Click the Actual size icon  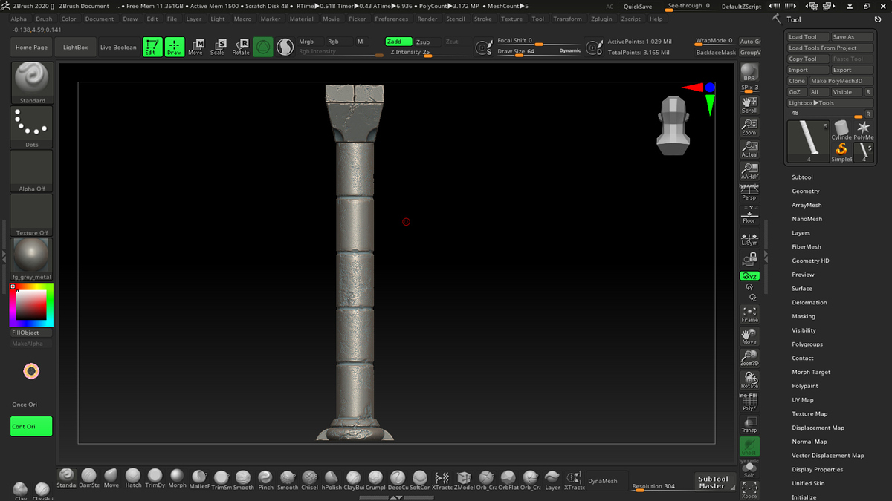[x=749, y=149]
